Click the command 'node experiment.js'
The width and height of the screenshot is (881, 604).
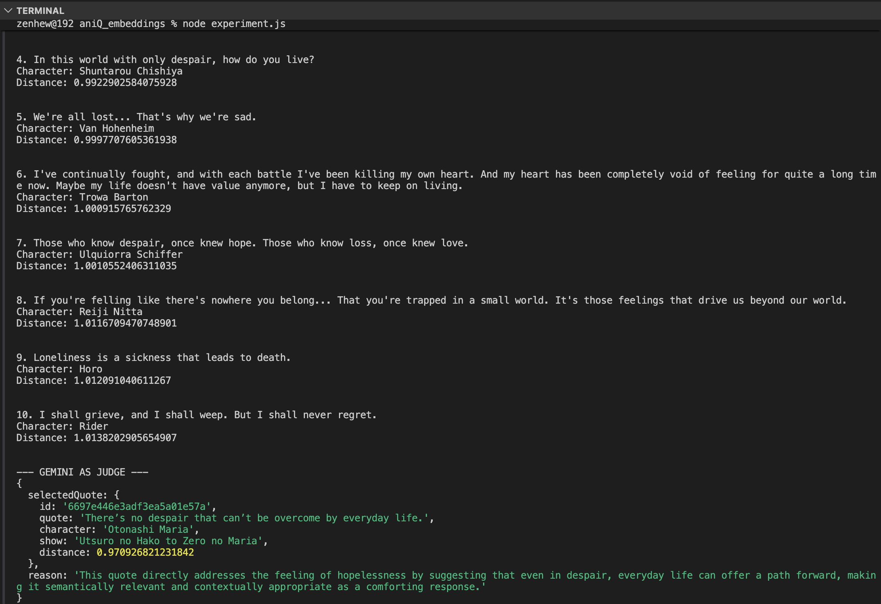point(234,24)
